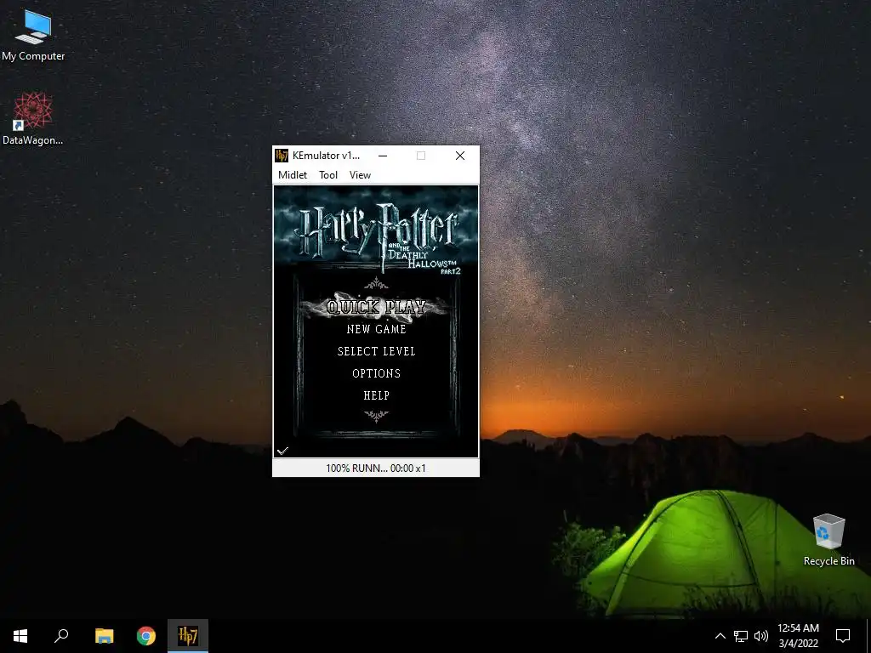Click the Hp7 KEmulator taskbar button
871x653 pixels.
(x=188, y=636)
